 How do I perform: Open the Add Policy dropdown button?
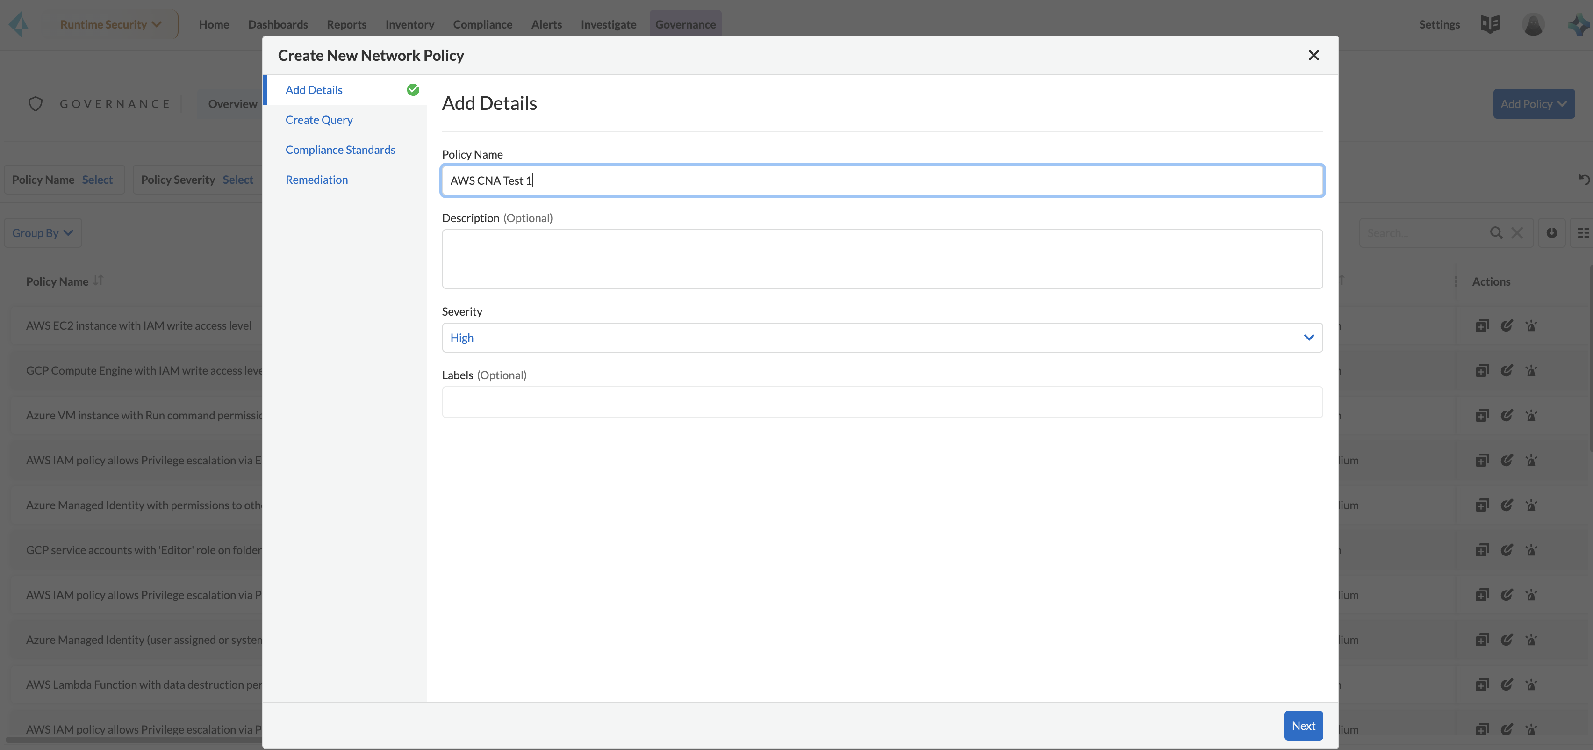click(x=1534, y=103)
